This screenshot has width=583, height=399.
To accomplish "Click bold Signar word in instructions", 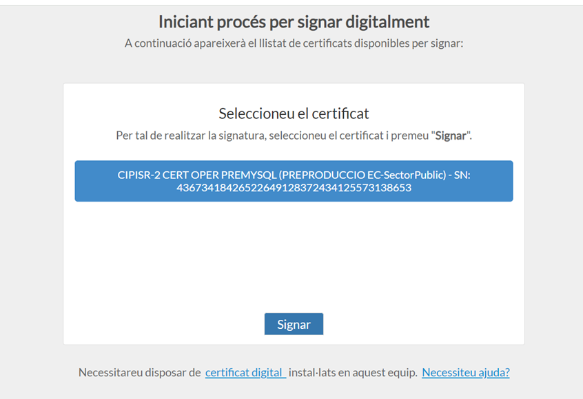I will pos(451,136).
